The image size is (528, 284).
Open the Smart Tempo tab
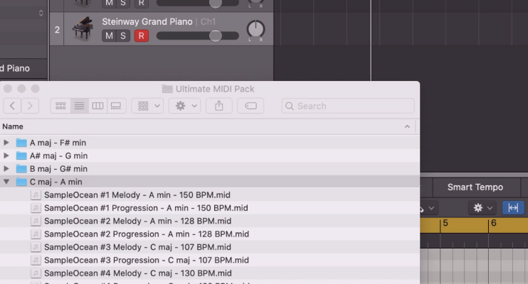(475, 187)
